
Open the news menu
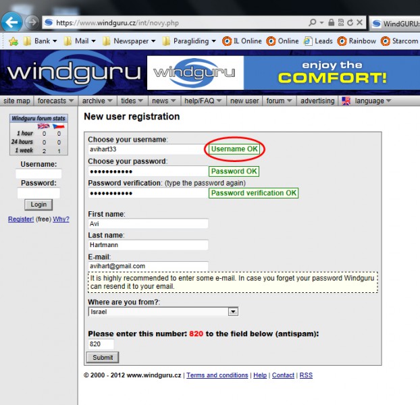[x=164, y=101]
